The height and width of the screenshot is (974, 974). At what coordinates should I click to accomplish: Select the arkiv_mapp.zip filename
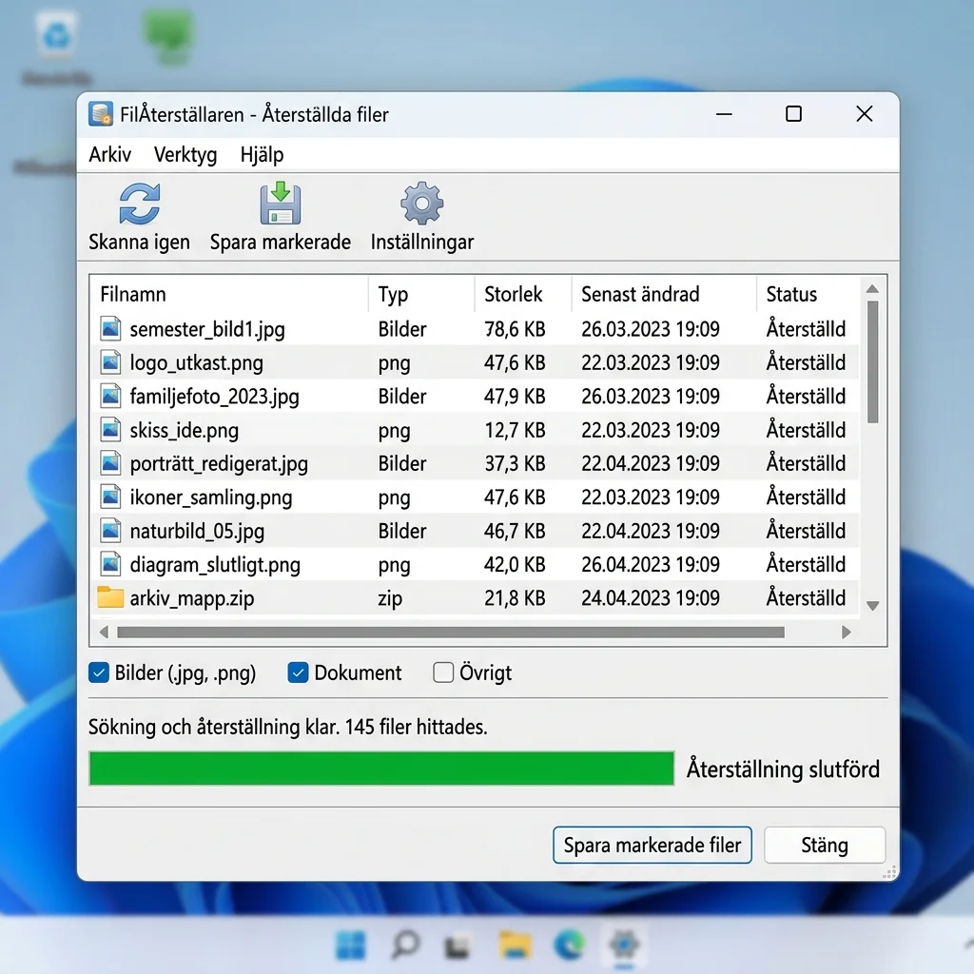click(x=191, y=598)
